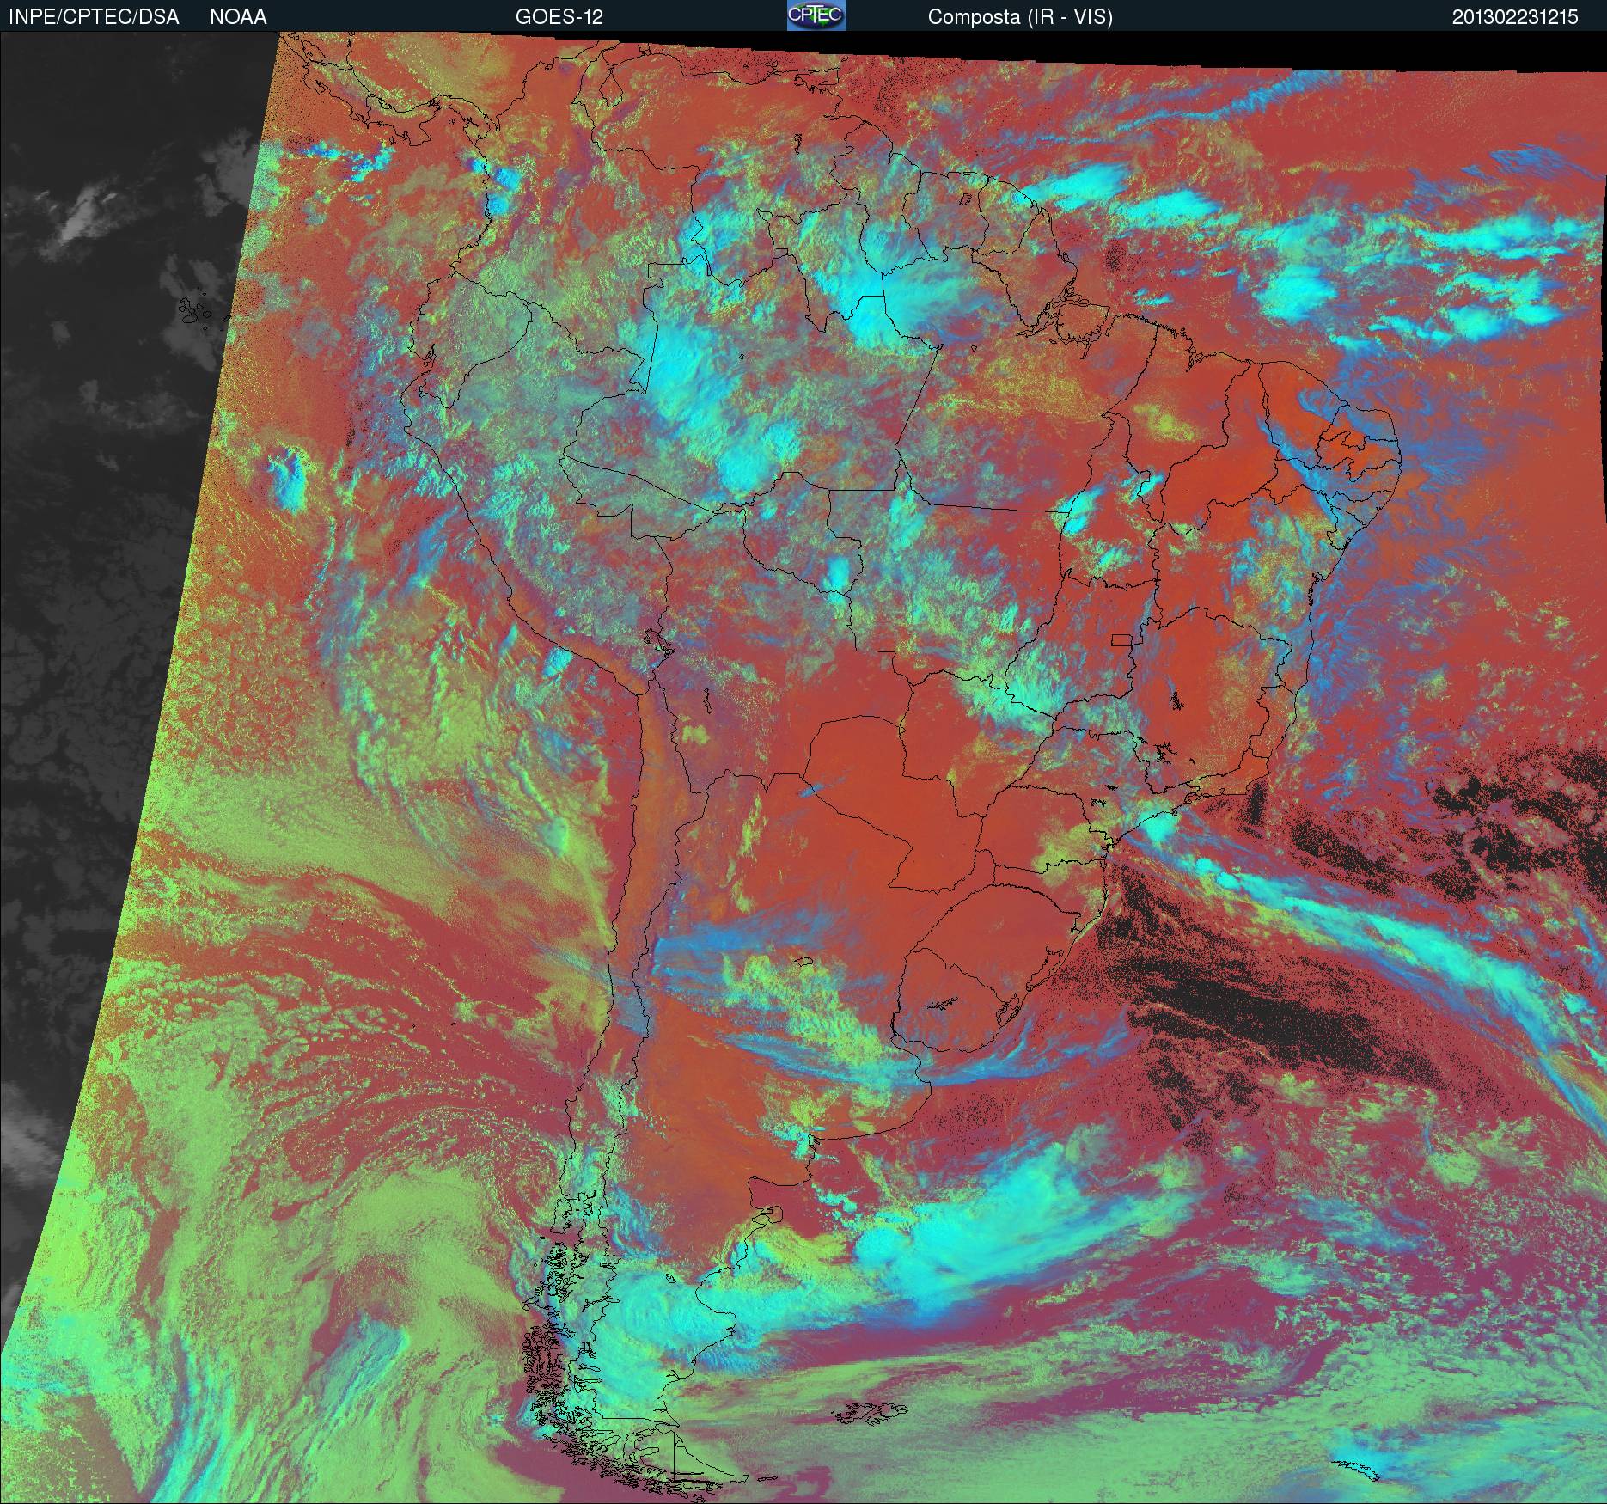Screen dimensions: 1607x1504
Task: Select the GOES-12 satellite label
Action: click(x=559, y=17)
